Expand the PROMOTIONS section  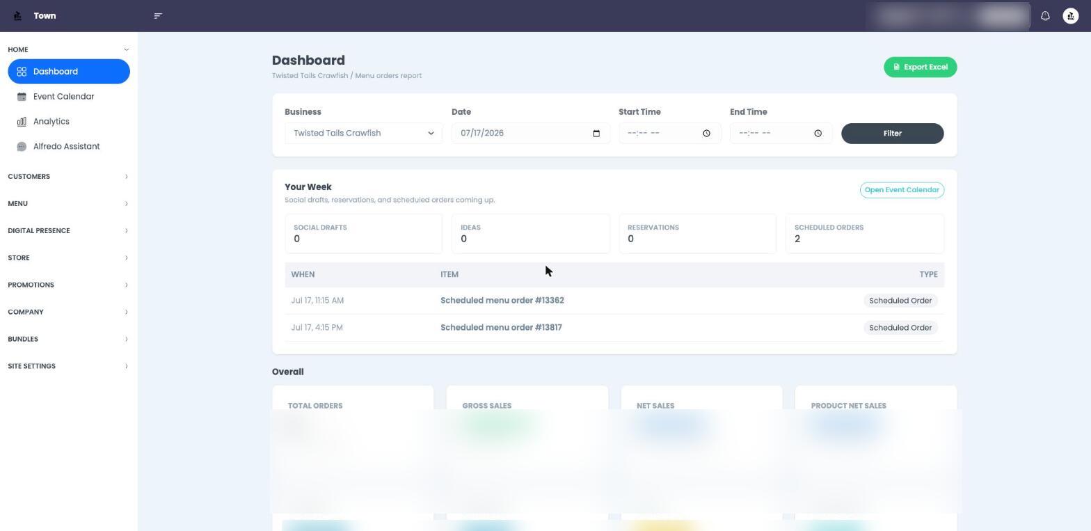coord(68,285)
